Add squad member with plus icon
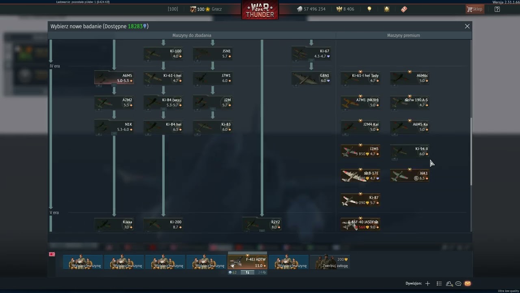This screenshot has width=520, height=293. (427, 283)
